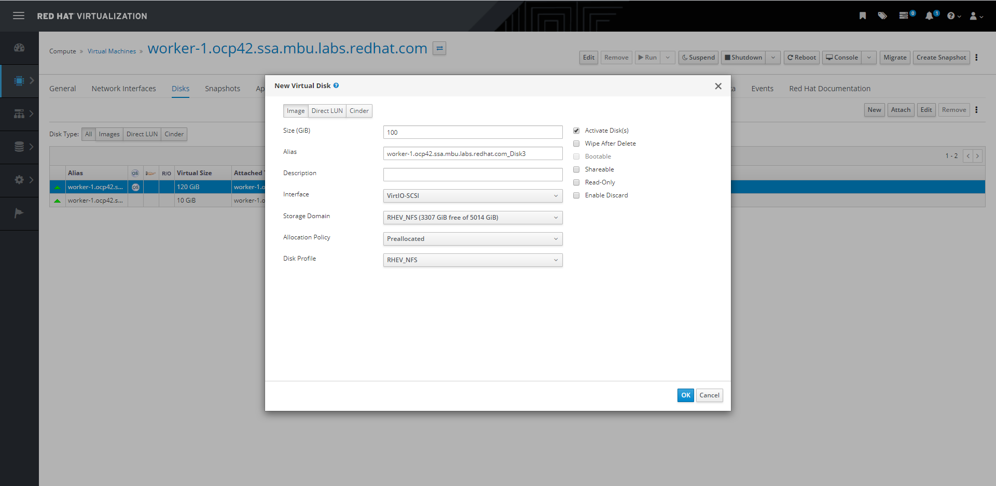996x486 pixels.
Task: Click the bookmark icon in header
Action: tap(862, 16)
